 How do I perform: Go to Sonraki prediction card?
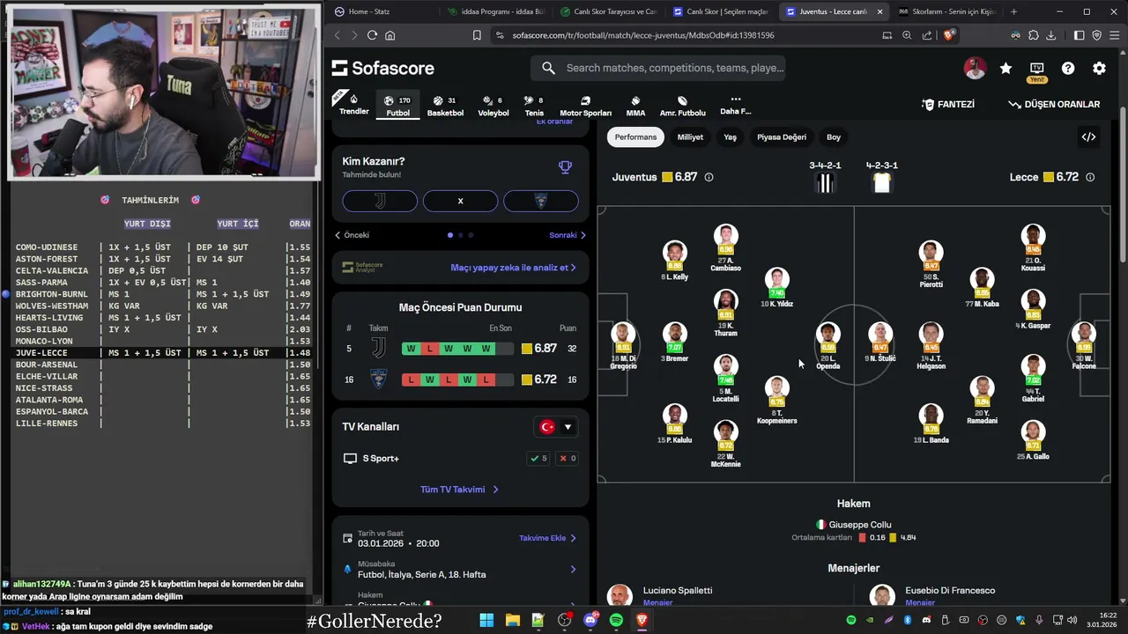(x=568, y=235)
